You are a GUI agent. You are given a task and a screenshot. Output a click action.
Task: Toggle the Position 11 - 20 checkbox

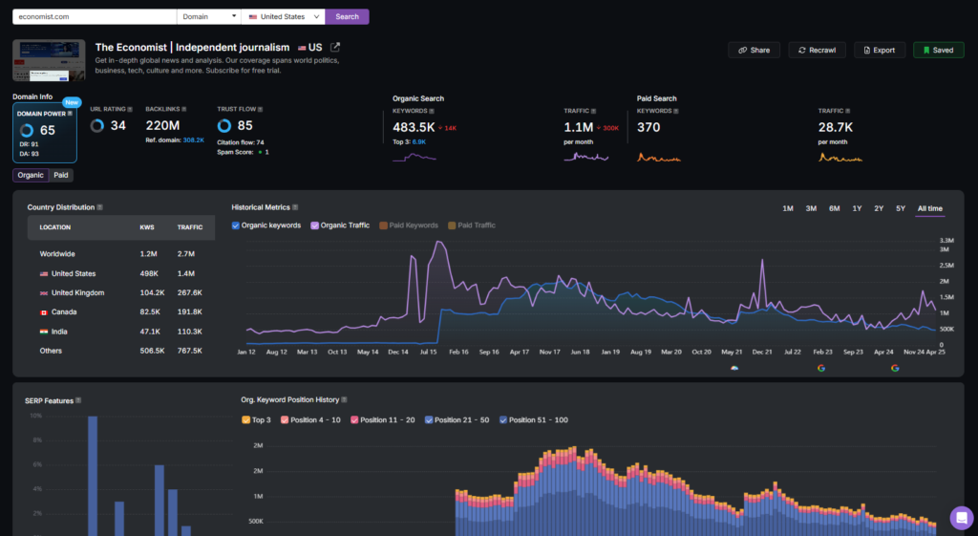pyautogui.click(x=354, y=420)
